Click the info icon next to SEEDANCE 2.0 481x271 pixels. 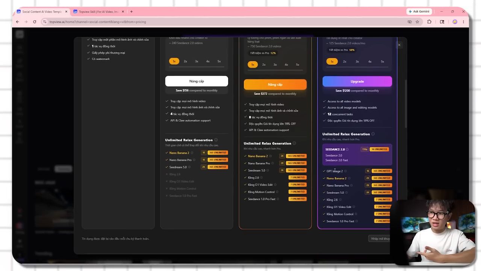pos(347,149)
